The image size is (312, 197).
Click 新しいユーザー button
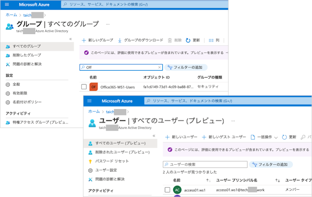coord(181,137)
